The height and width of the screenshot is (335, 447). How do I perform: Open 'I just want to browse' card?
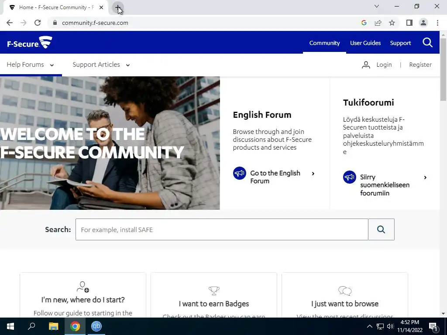345,295
